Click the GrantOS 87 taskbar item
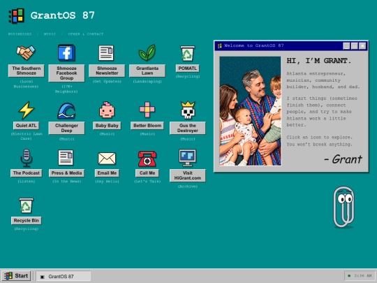Screen dimensions: 377x283 (64, 276)
